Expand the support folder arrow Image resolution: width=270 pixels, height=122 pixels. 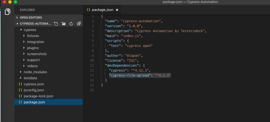coord(24,60)
